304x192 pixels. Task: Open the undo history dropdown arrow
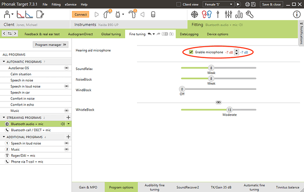[154, 34]
